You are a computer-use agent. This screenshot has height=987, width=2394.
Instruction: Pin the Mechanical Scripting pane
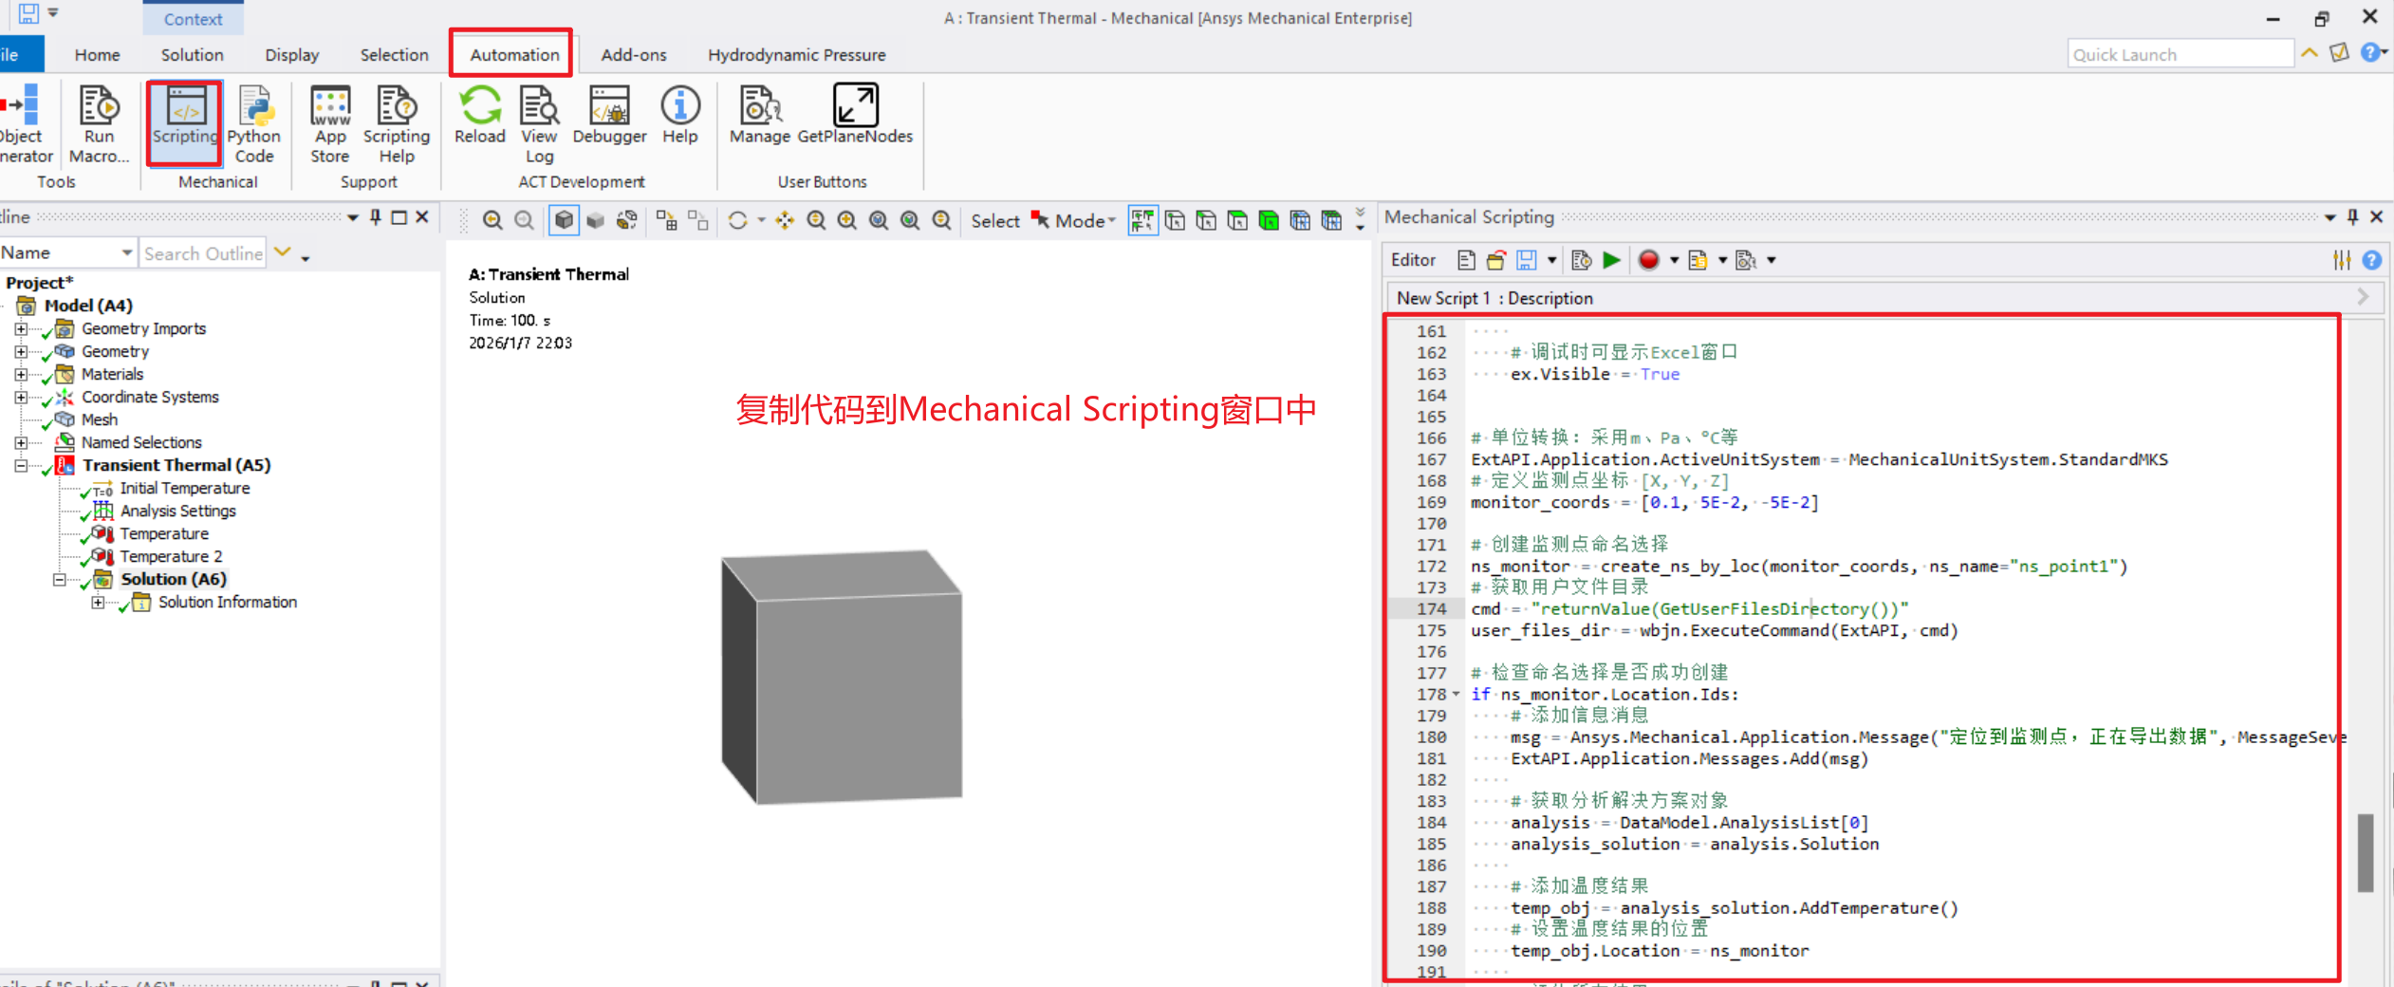pyautogui.click(x=2353, y=217)
